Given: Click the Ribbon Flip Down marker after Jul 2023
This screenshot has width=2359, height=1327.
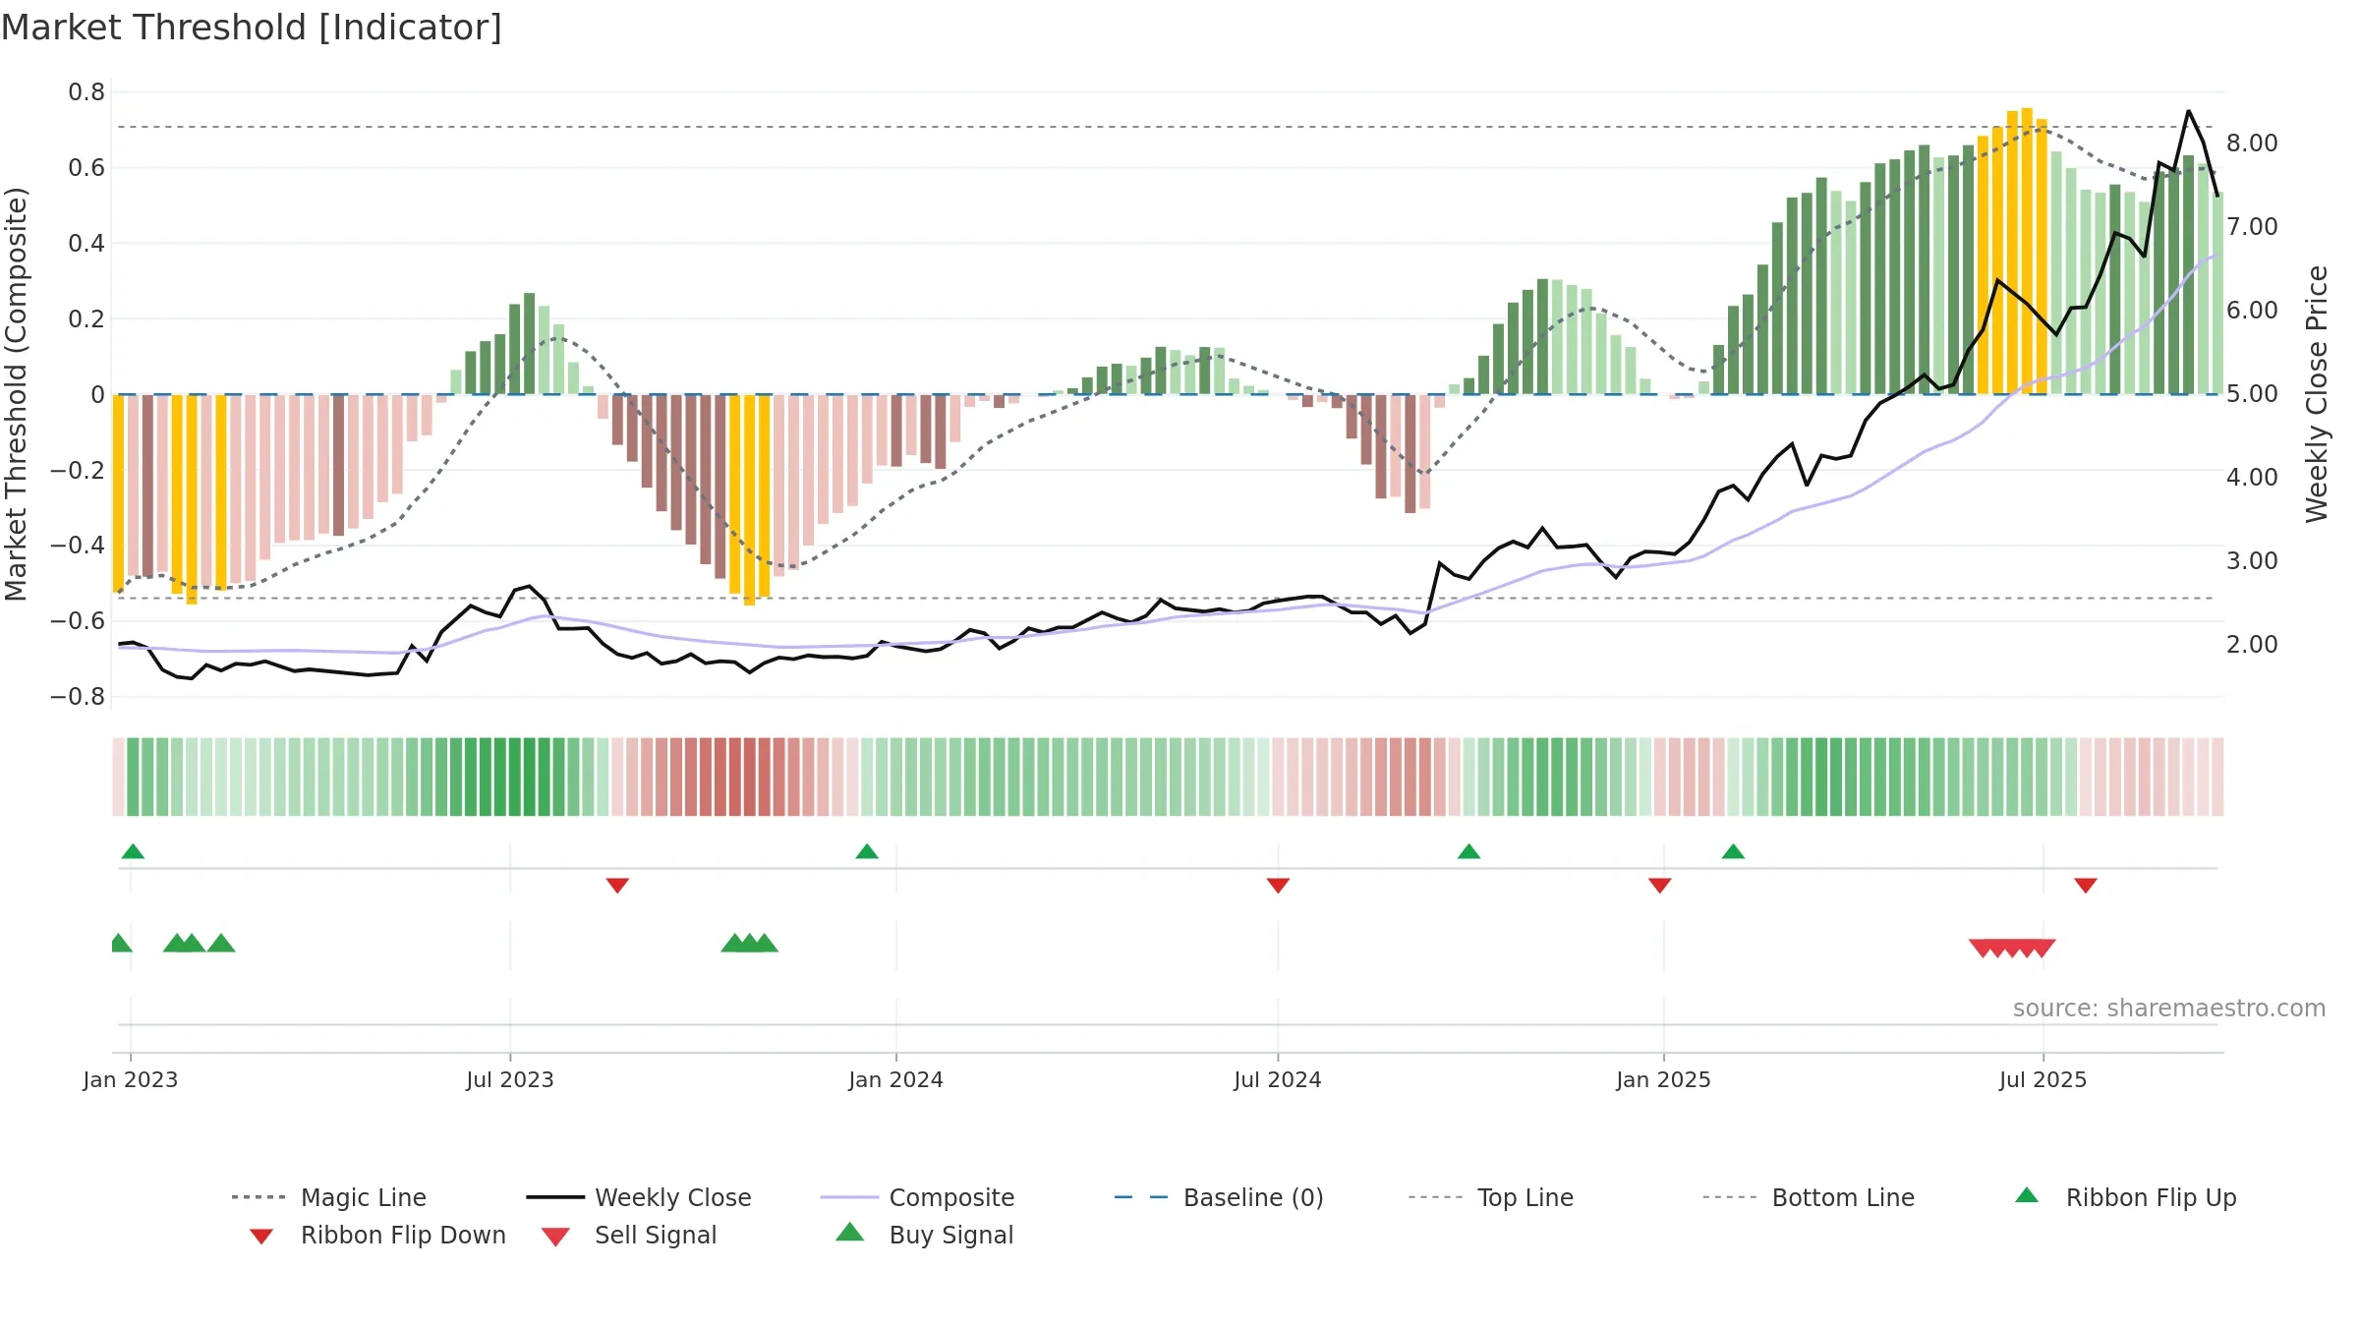Looking at the screenshot, I should tap(617, 886).
